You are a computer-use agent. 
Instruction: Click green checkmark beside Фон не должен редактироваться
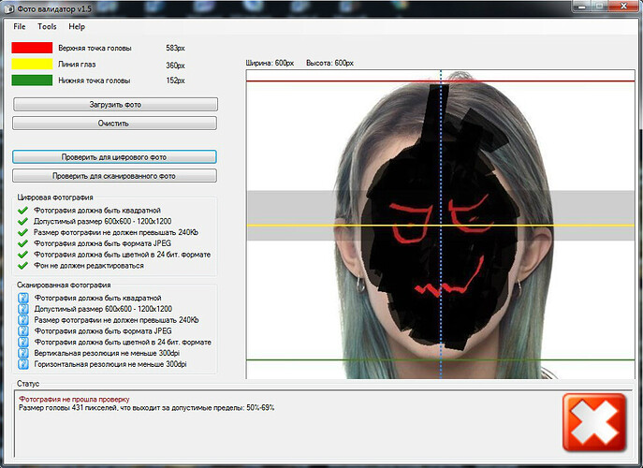(x=23, y=266)
